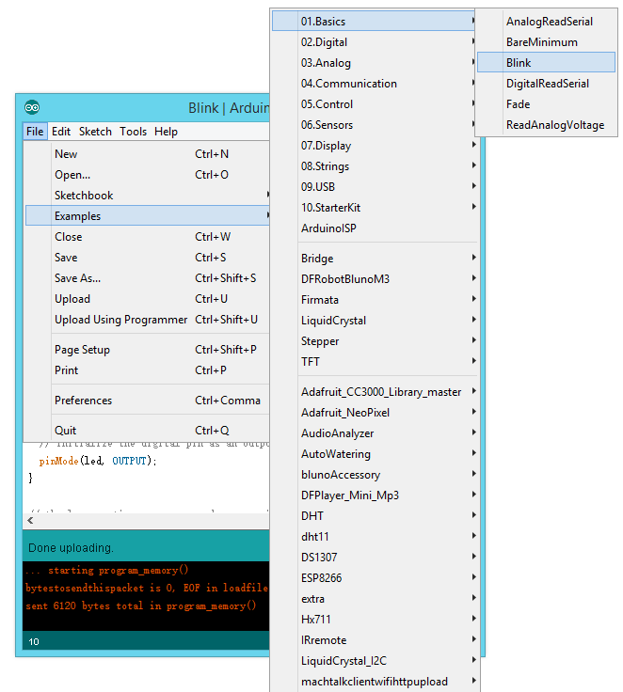
Task: Expand the 08.Strings submenu
Action: pos(375,166)
